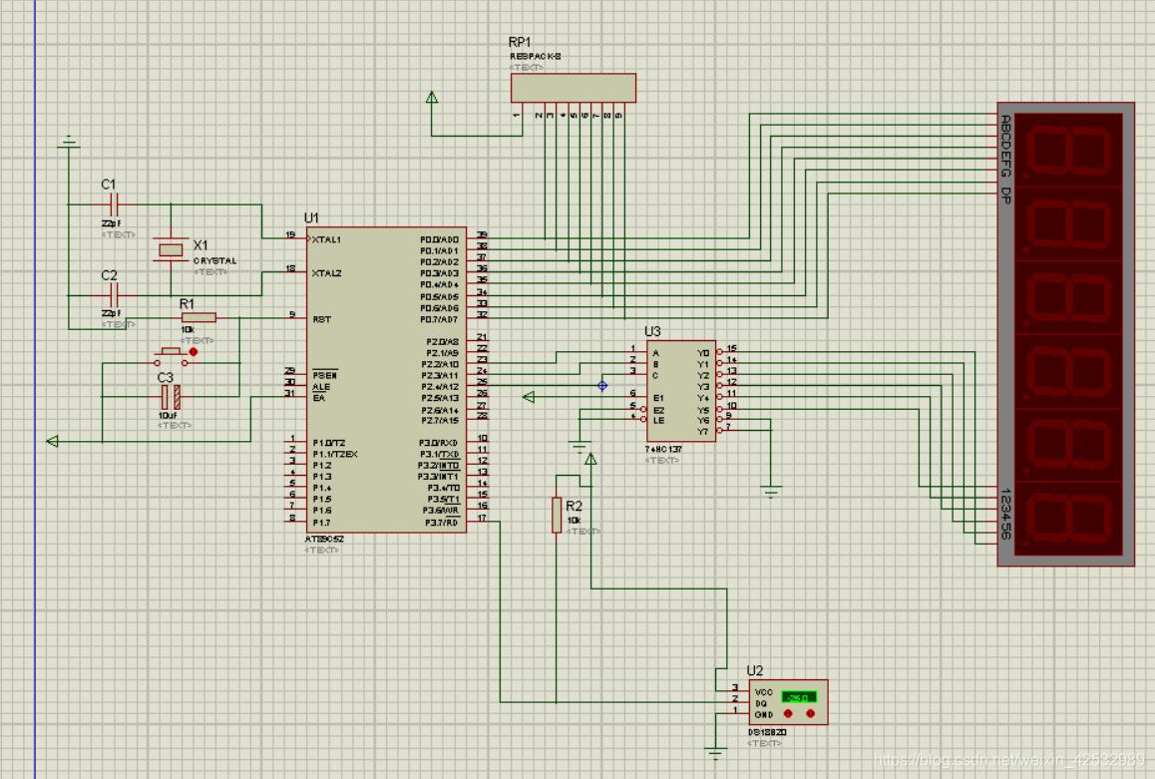Click ground symbol below DS18B20
The image size is (1155, 779).
[x=715, y=751]
